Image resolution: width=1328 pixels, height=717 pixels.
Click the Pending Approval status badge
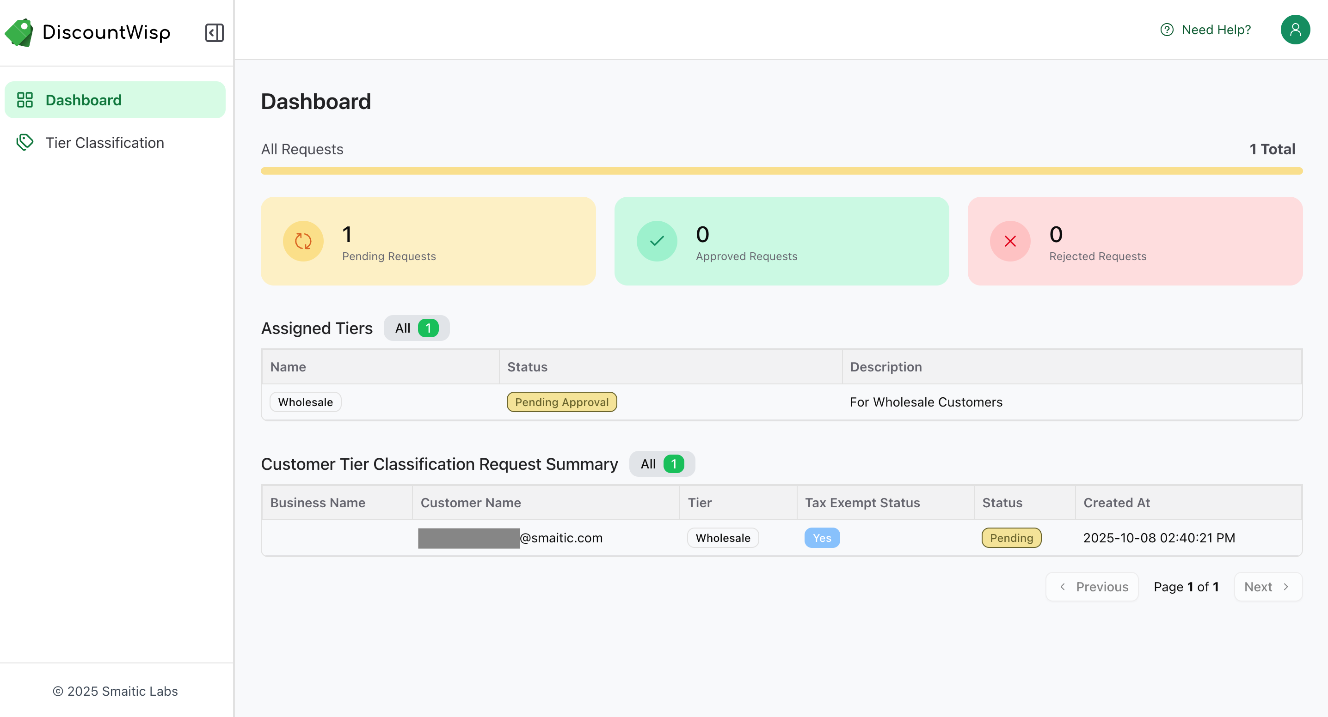point(561,402)
